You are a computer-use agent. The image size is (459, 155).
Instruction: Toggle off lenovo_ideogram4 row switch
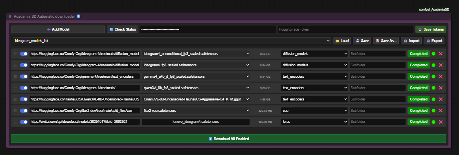[x=24, y=122]
